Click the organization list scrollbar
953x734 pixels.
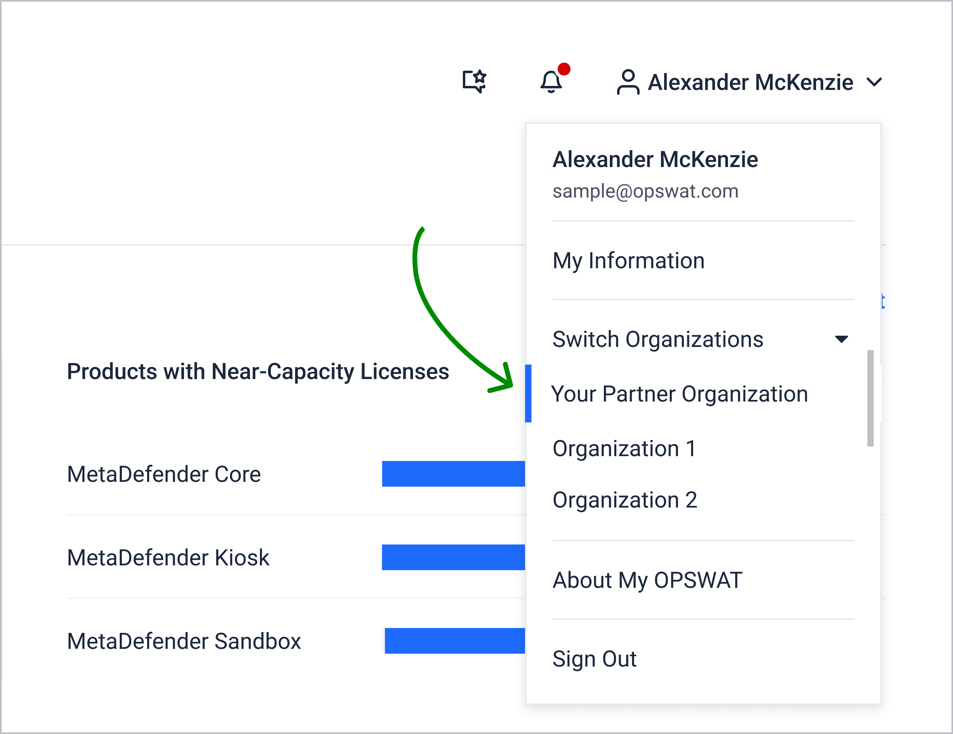click(870, 398)
